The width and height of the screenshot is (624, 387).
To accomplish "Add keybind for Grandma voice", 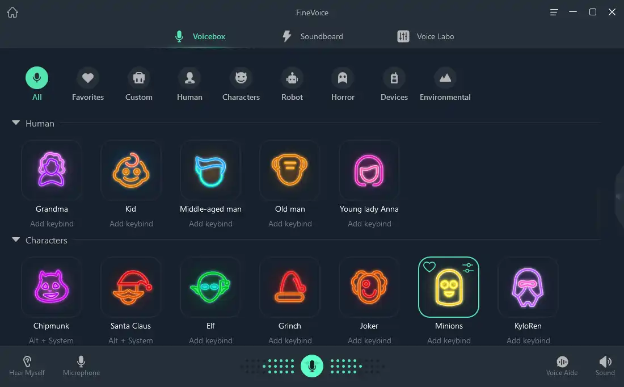I will coord(52,224).
